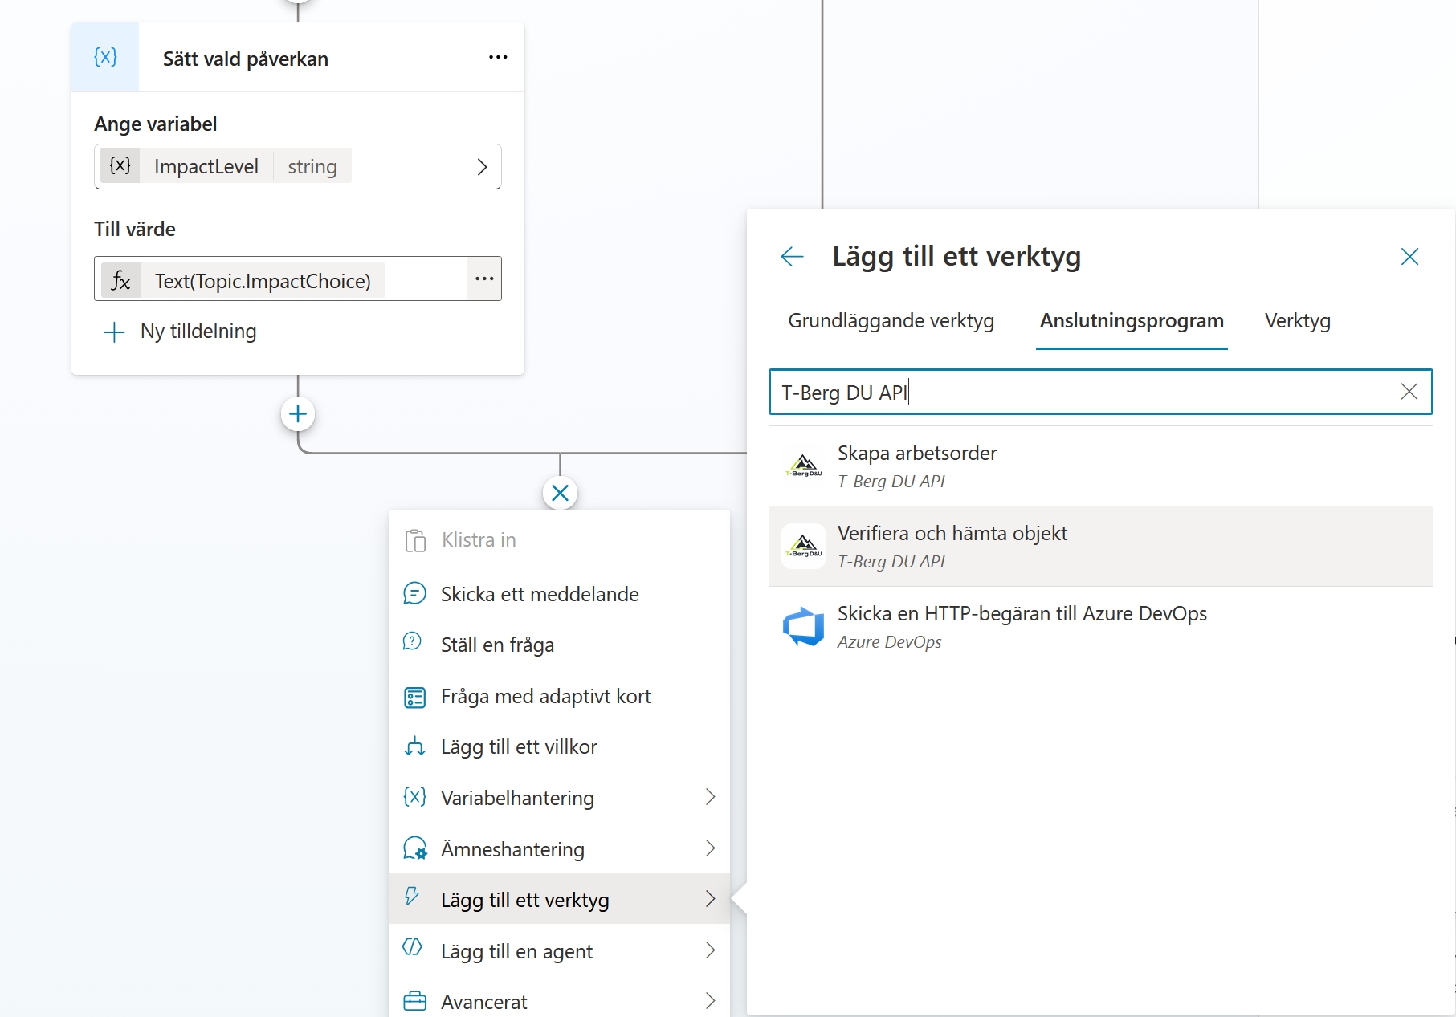
Task: Expand the ImpactLevel variable picker chevron
Action: [482, 167]
